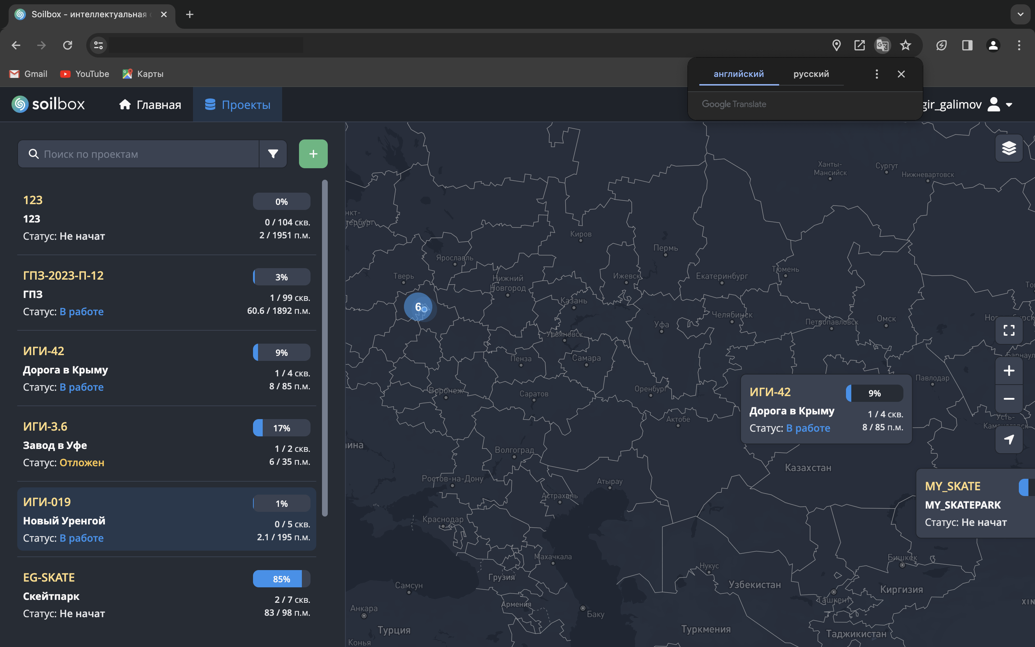Add a new project with plus button
Viewport: 1035px width, 647px height.
pos(313,154)
